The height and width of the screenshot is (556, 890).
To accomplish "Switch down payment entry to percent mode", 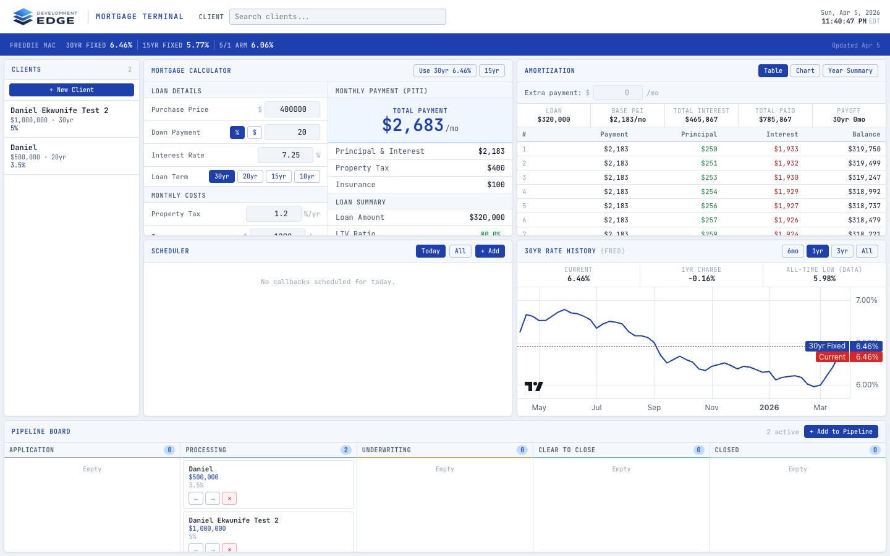I will pyautogui.click(x=237, y=132).
